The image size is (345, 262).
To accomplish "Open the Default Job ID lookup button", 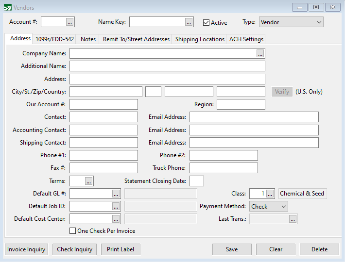I will (x=116, y=206).
